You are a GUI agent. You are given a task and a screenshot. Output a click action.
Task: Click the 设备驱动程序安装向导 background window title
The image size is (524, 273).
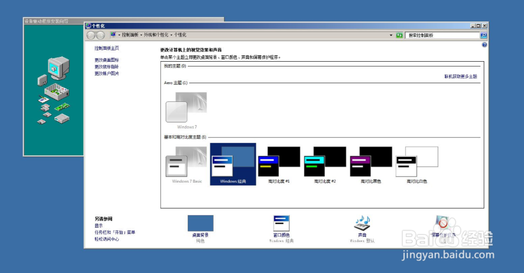pos(46,21)
